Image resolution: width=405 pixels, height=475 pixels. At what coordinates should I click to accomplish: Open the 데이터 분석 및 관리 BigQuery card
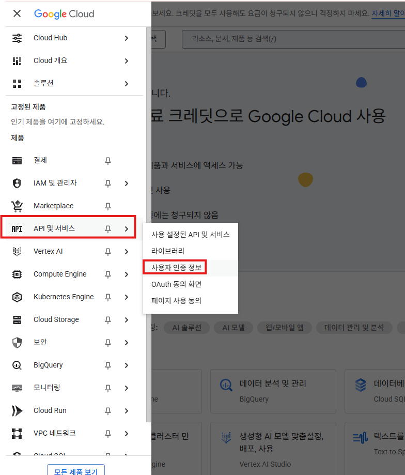click(273, 391)
